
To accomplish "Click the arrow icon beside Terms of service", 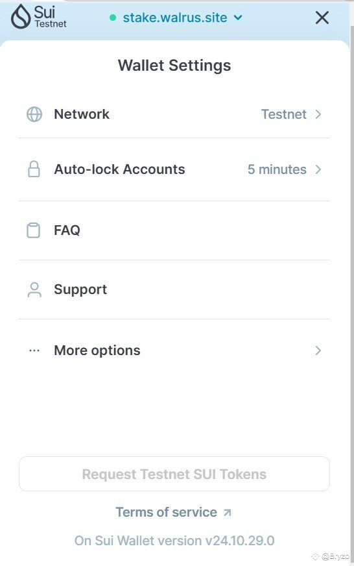I will tap(227, 512).
